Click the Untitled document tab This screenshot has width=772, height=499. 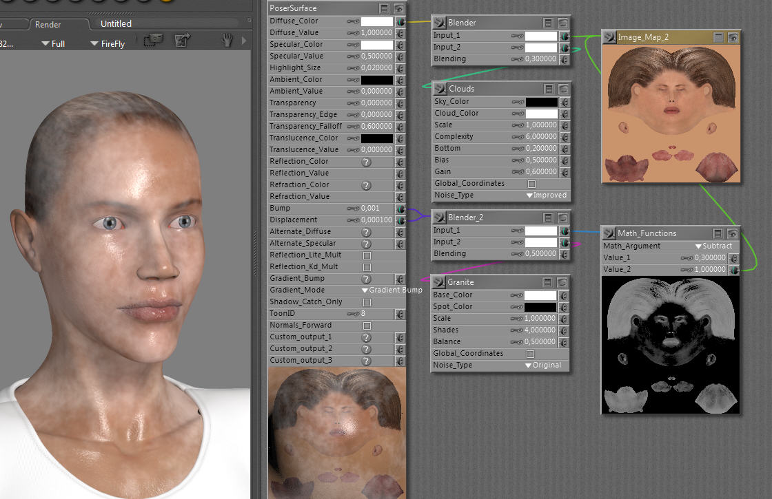click(116, 23)
